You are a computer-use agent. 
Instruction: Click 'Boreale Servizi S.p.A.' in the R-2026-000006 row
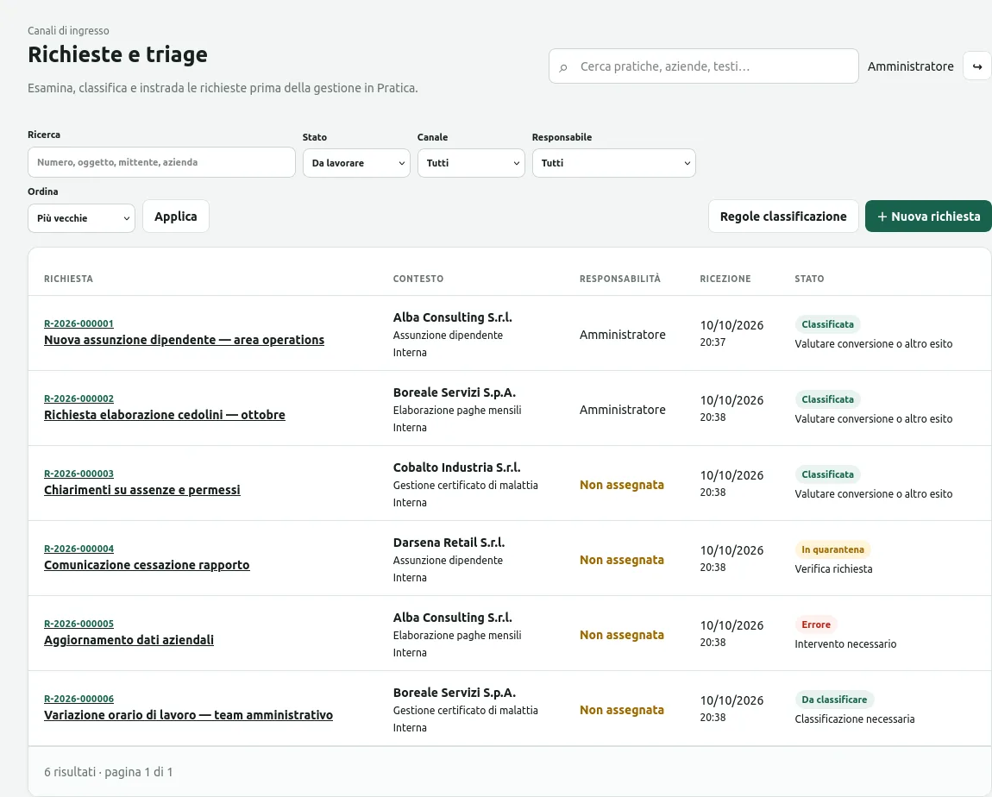click(x=455, y=693)
